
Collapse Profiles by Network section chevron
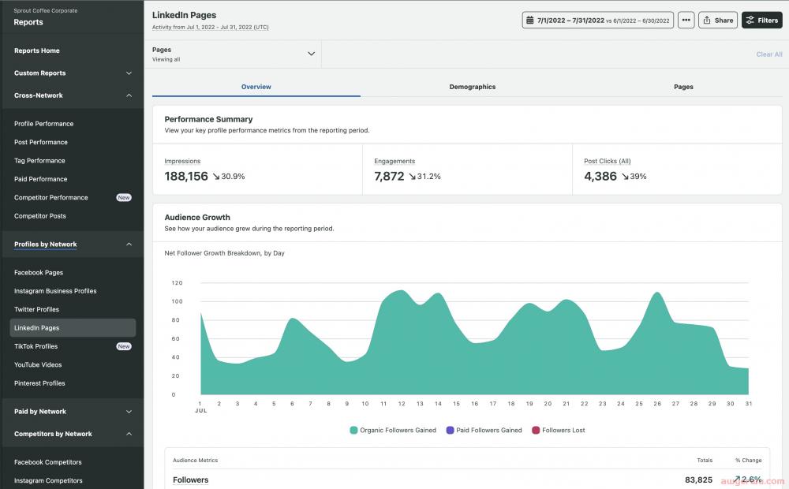coord(129,244)
